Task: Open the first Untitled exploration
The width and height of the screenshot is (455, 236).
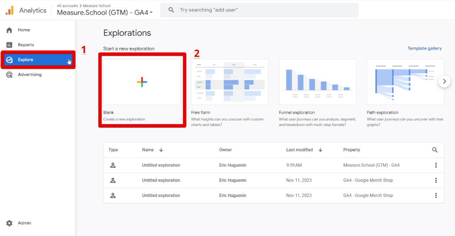Action: 161,165
